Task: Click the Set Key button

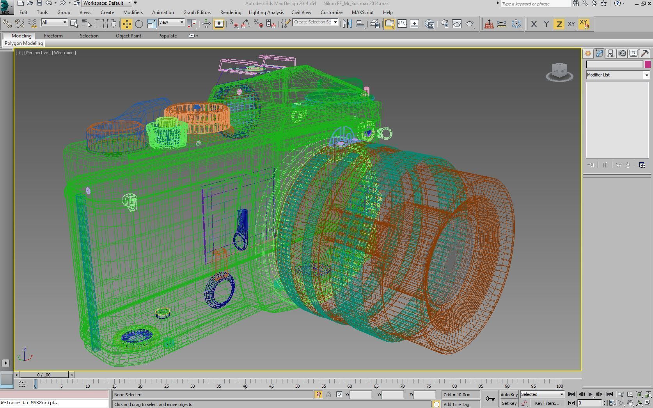Action: click(509, 403)
